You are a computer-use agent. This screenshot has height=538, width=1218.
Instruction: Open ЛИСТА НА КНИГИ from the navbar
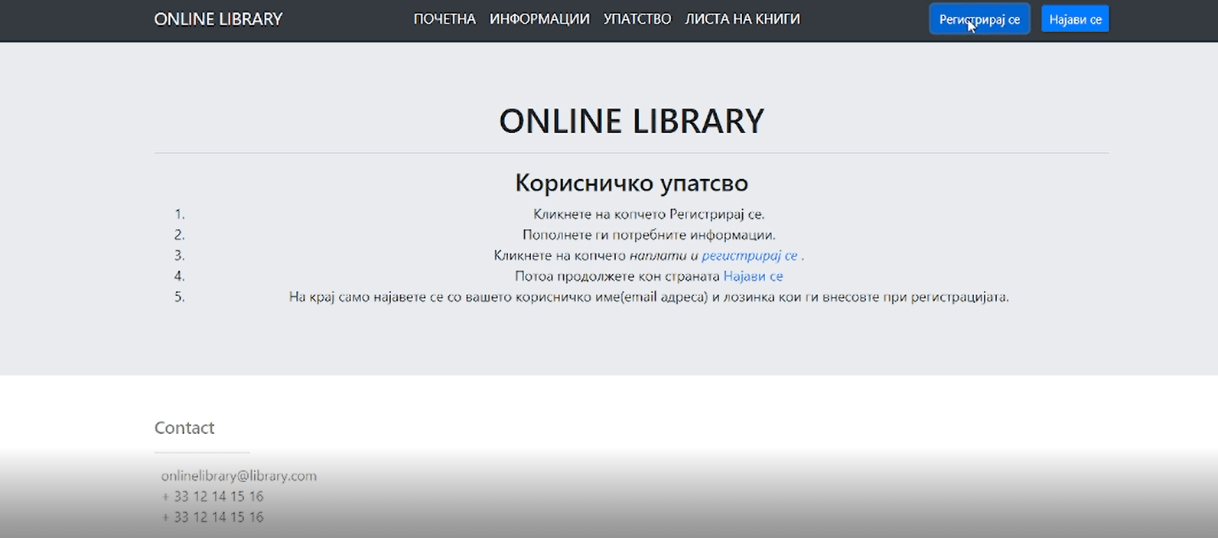tap(742, 19)
